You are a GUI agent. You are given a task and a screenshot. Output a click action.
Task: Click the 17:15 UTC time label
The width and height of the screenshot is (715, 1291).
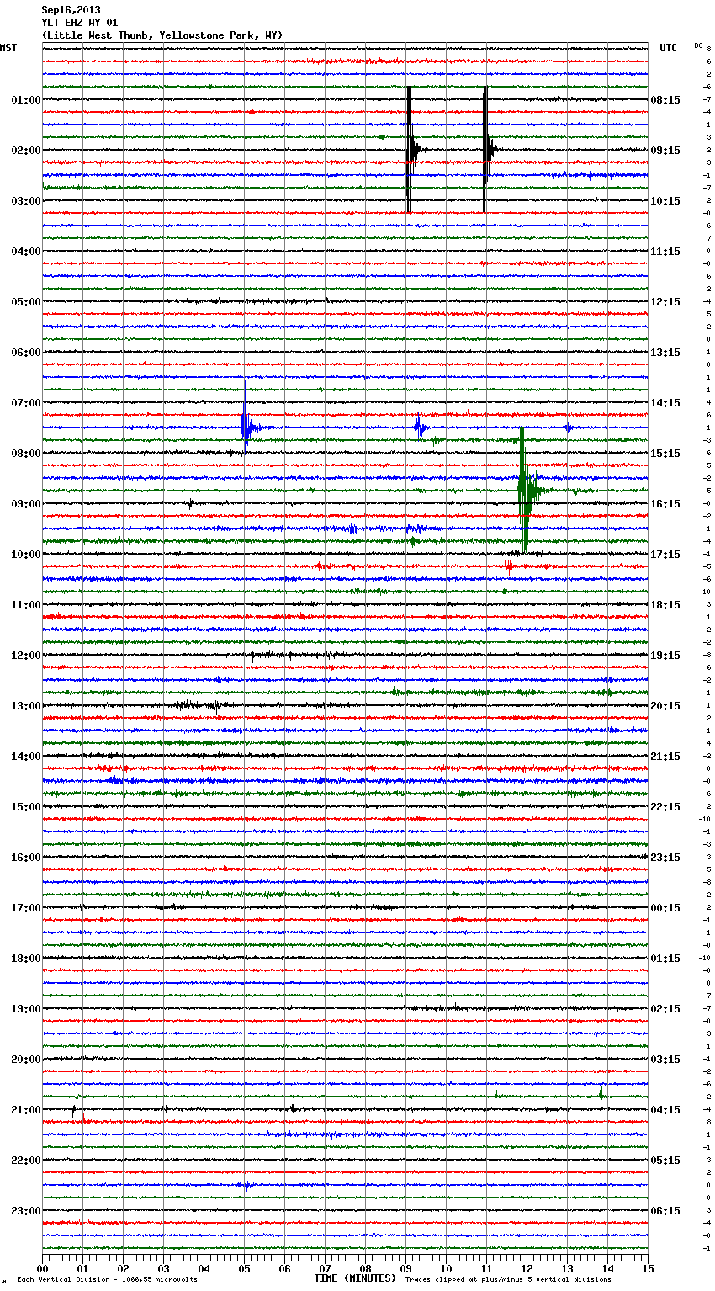click(x=665, y=555)
